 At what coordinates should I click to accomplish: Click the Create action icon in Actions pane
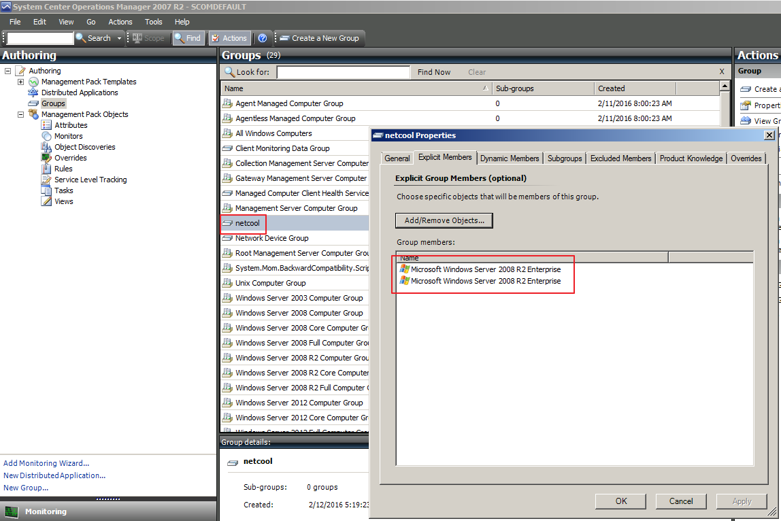pos(746,89)
